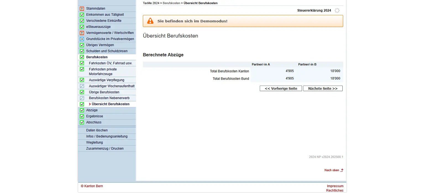Click the grey icon beside Berufskosten Nebenerwerb
Viewport: 430px width, 193px height.
(x=82, y=98)
